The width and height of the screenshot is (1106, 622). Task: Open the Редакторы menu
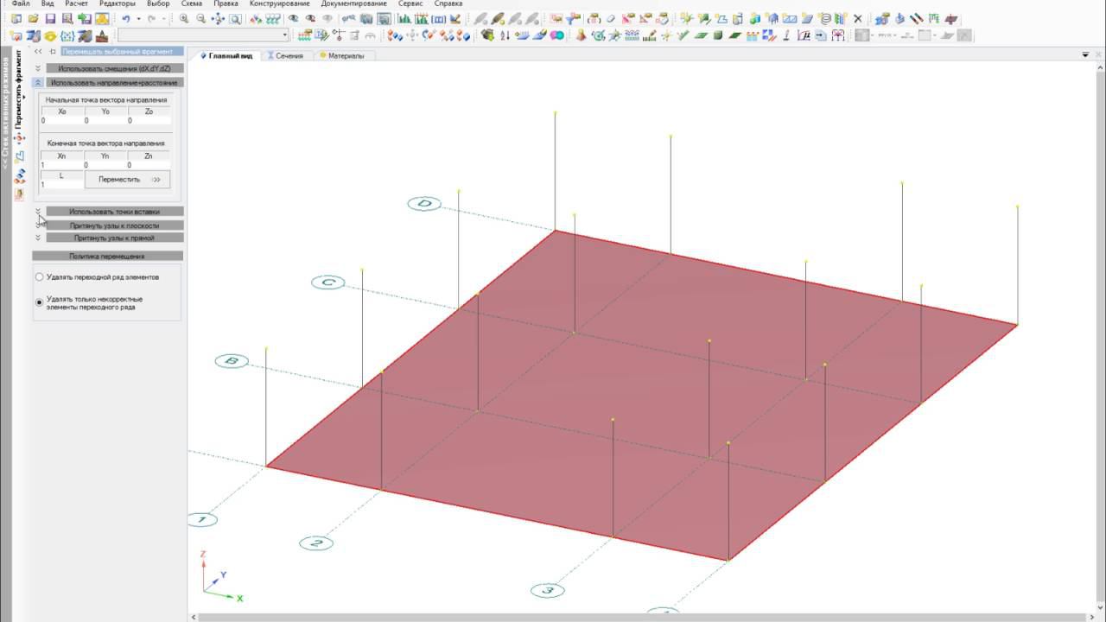(x=117, y=4)
